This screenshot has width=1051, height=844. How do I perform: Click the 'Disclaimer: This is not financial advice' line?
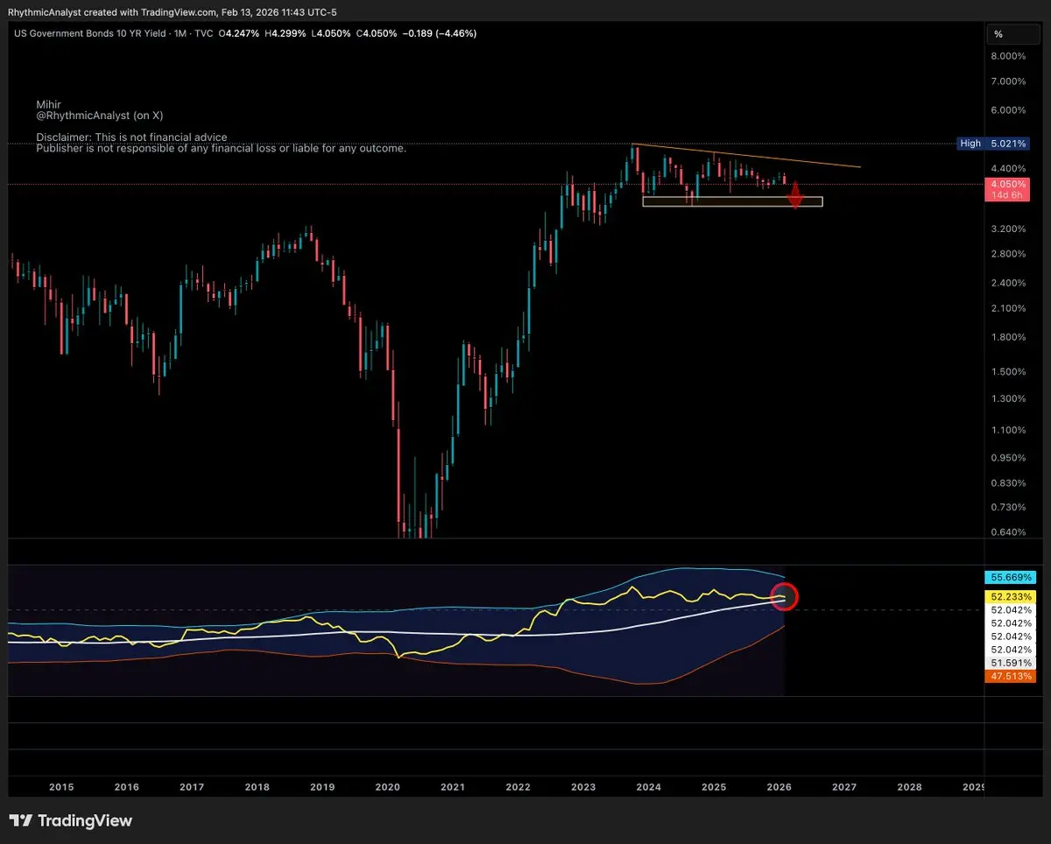(x=131, y=137)
